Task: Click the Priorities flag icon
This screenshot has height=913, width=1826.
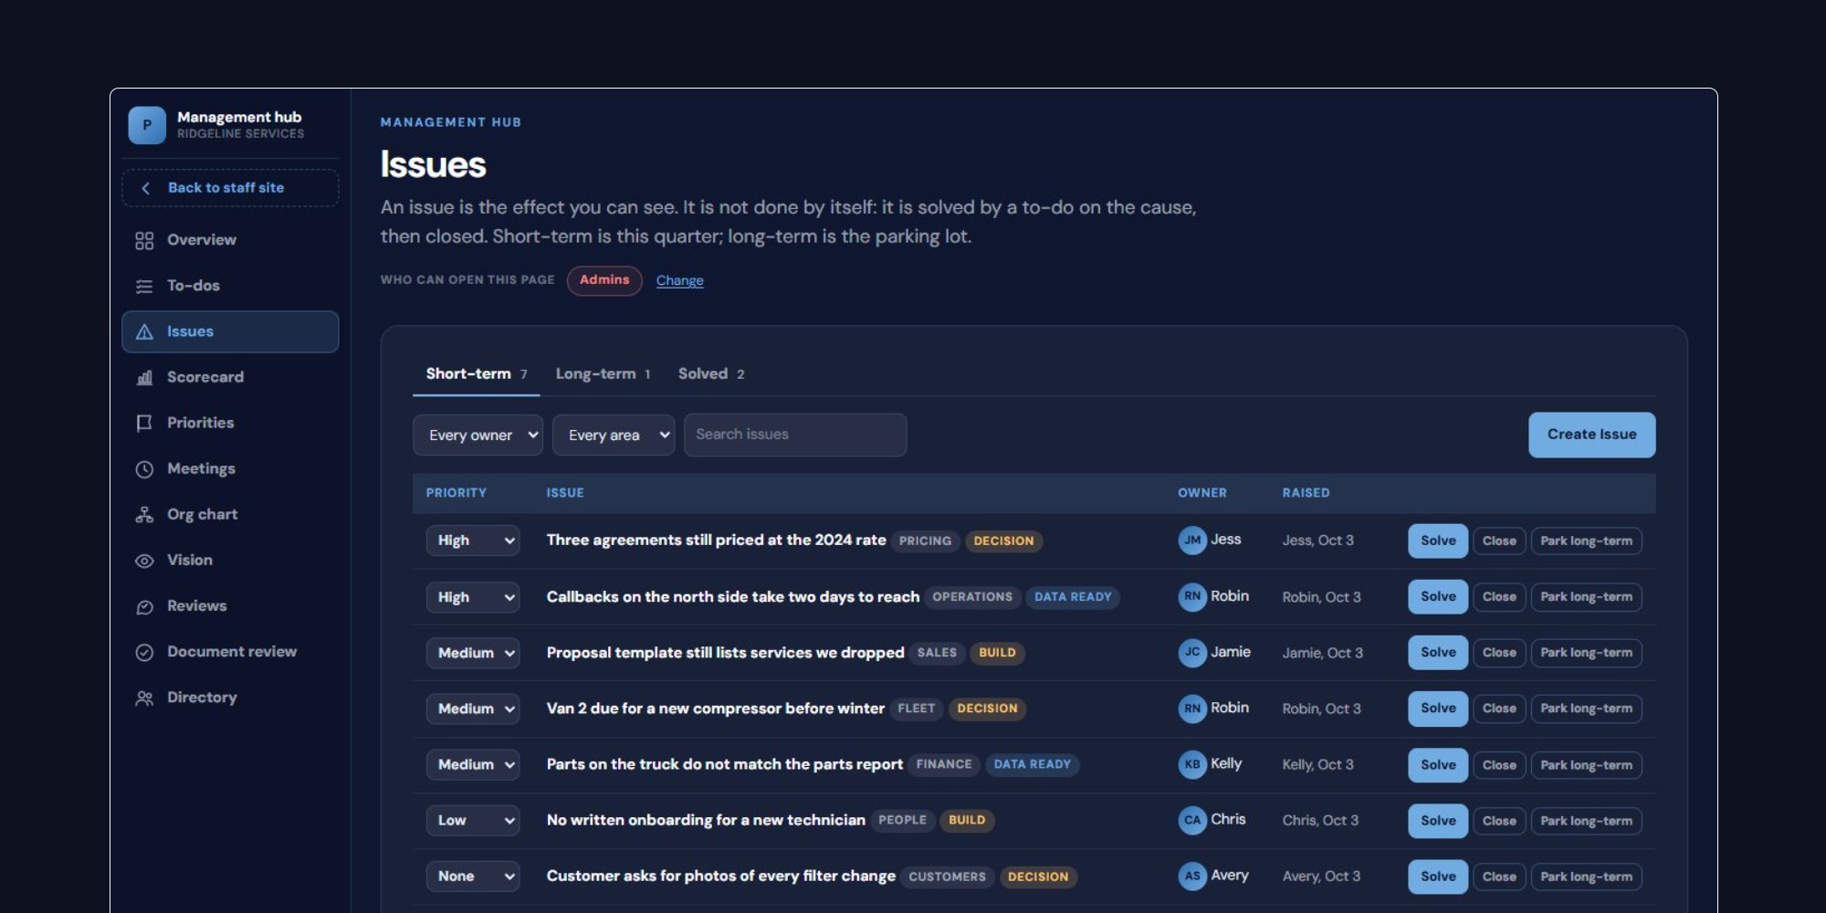Action: point(144,423)
